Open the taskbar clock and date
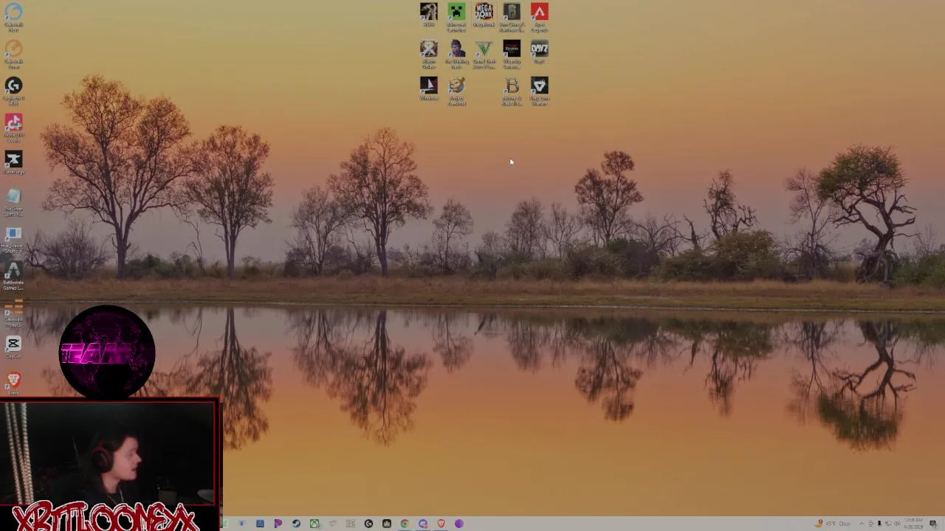The width and height of the screenshot is (945, 531). click(x=914, y=524)
